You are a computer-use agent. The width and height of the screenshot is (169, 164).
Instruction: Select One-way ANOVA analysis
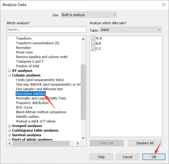[48, 84]
